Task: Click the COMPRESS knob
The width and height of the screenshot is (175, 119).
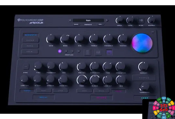Action: pos(145,87)
